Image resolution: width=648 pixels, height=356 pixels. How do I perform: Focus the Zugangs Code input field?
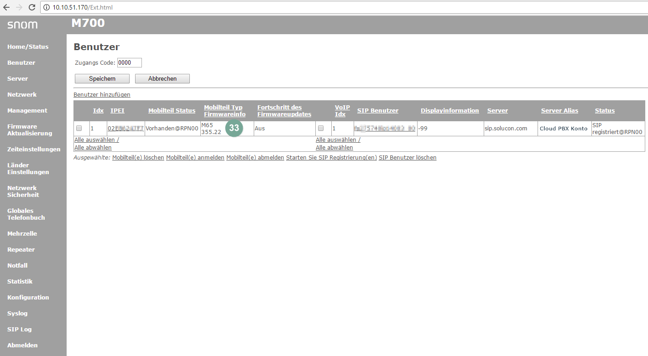tap(130, 63)
